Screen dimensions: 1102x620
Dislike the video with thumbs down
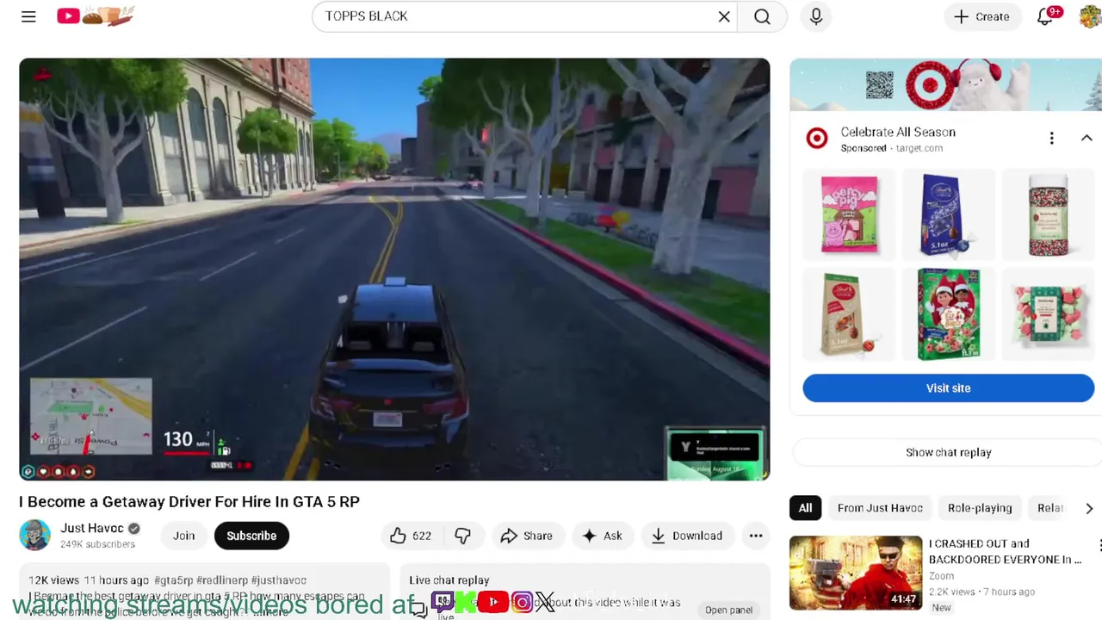[463, 536]
